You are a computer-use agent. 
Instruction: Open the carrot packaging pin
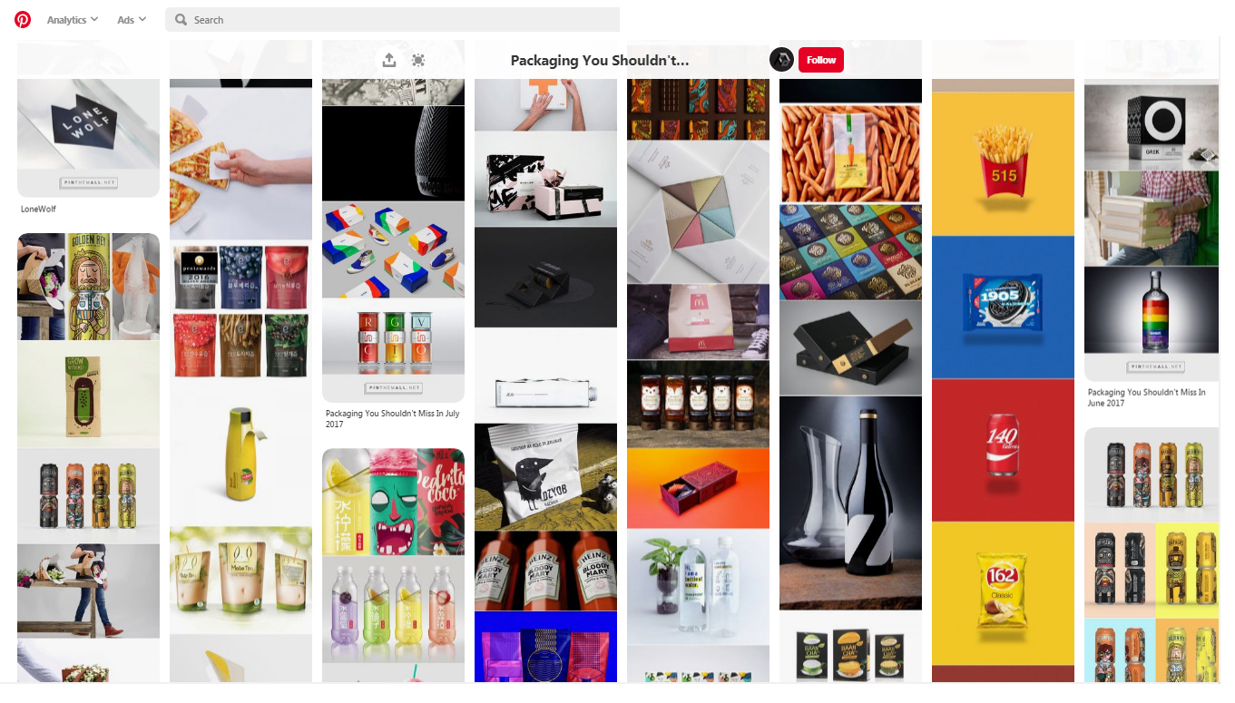tap(850, 152)
